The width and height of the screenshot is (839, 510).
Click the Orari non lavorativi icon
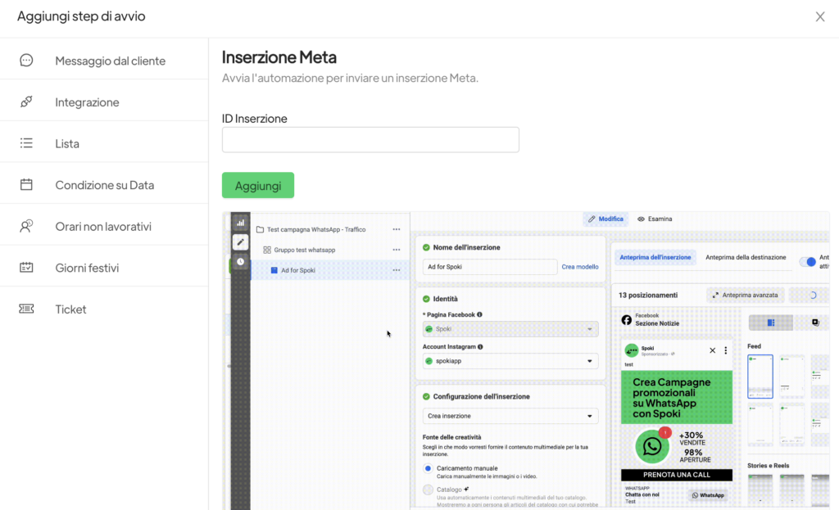(x=26, y=227)
